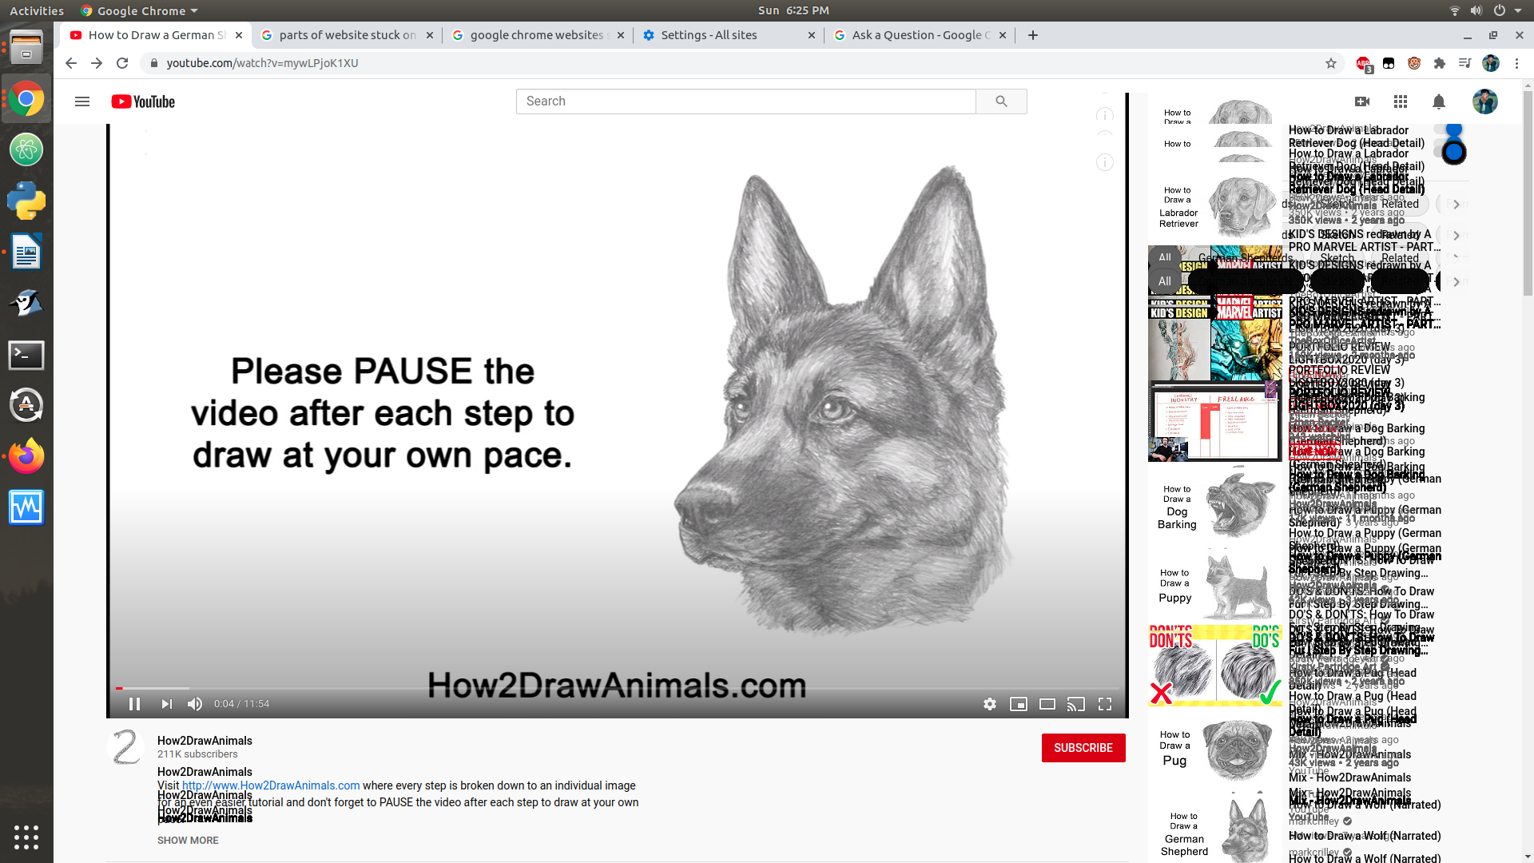
Task: Switch to theater mode
Action: [x=1047, y=704]
